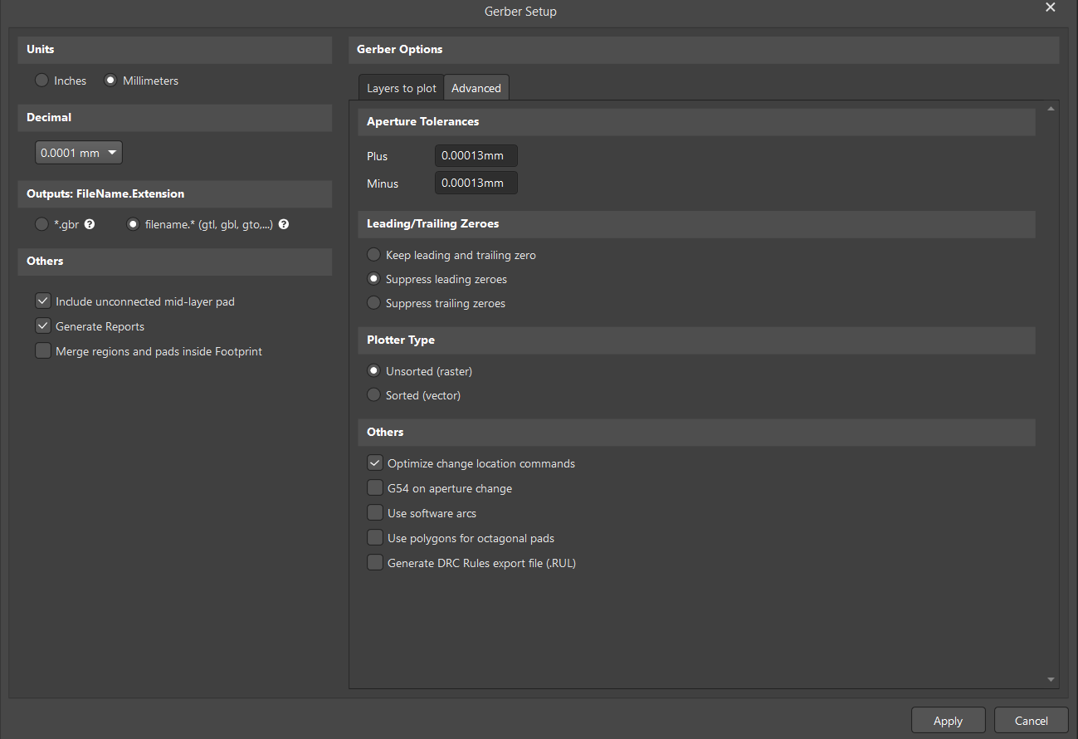Click the Cancel button
The image size is (1078, 739).
[x=1032, y=721]
